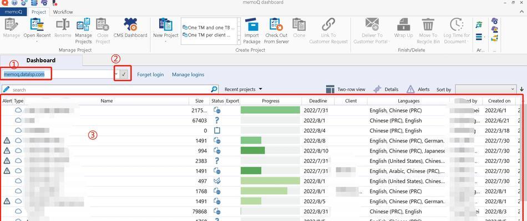
Task: Click the Link To Customer Request chain icon
Action: [328, 24]
